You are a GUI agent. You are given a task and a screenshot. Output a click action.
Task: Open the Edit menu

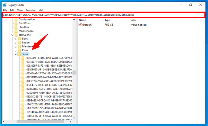pos(12,10)
